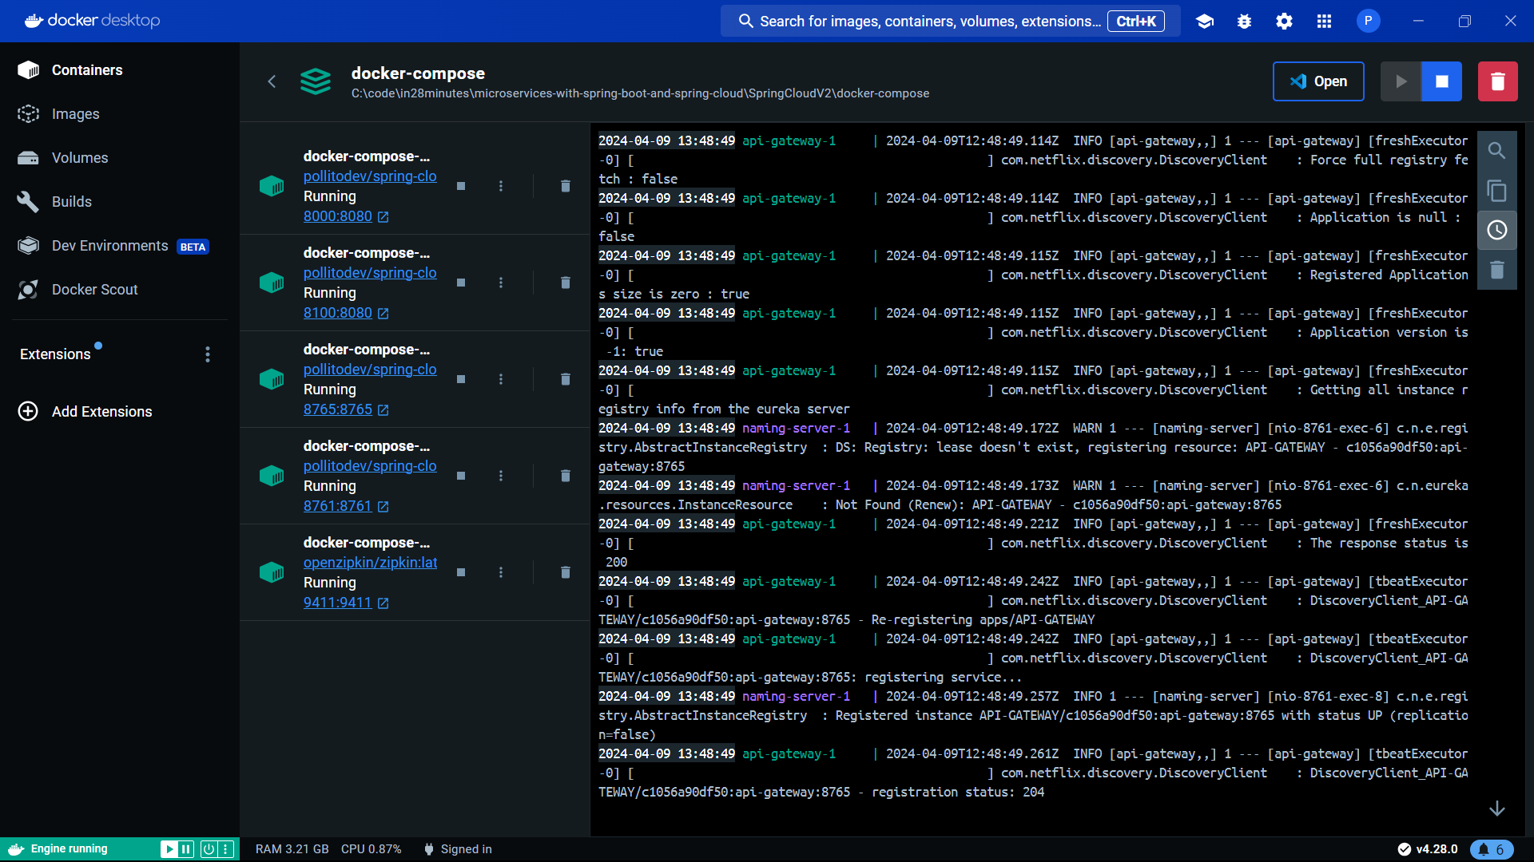
Task: Open Volumes section
Action: point(79,158)
